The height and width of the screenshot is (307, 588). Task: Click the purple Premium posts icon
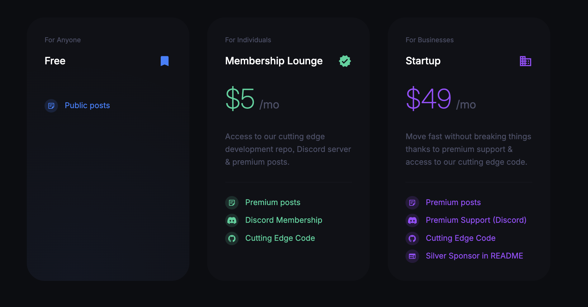pos(412,203)
